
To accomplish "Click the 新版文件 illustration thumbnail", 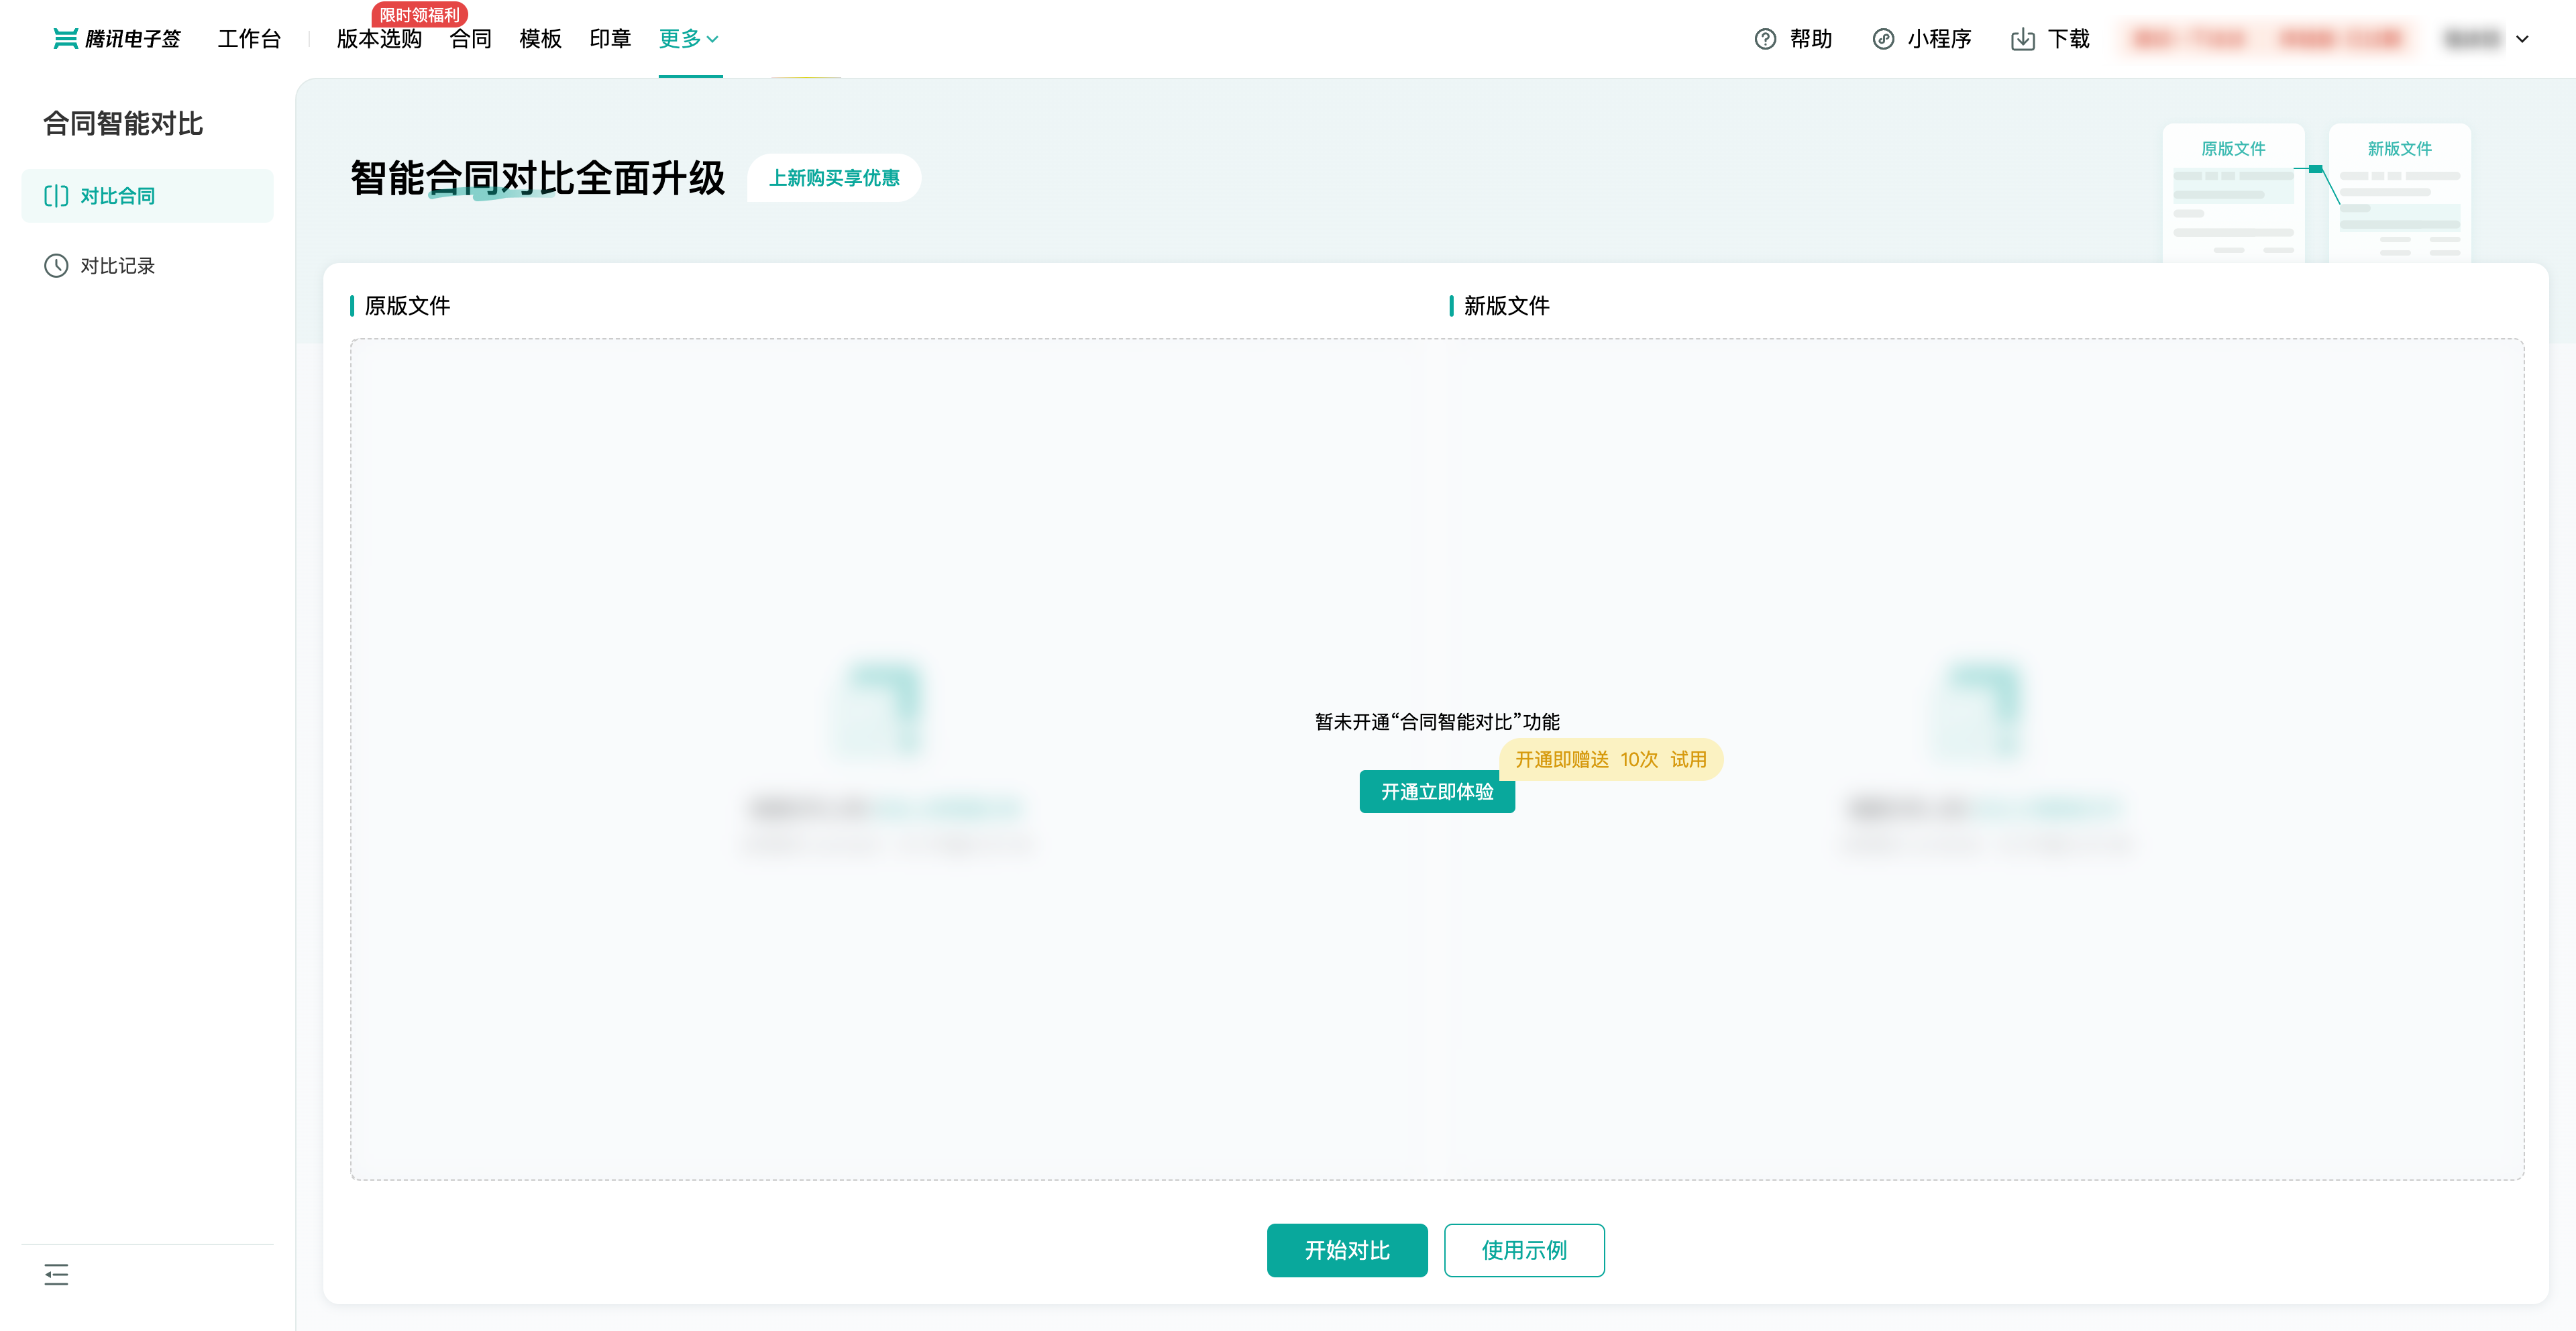I will pyautogui.click(x=2399, y=193).
